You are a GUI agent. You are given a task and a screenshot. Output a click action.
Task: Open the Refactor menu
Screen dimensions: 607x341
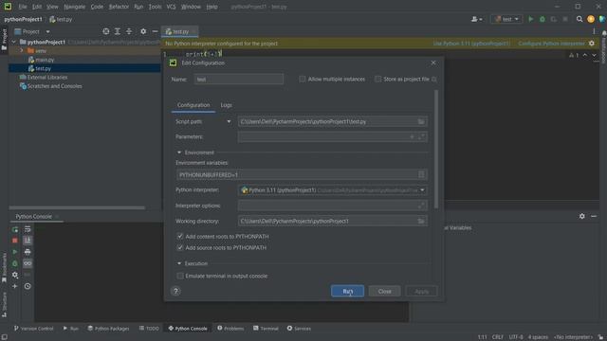[119, 7]
